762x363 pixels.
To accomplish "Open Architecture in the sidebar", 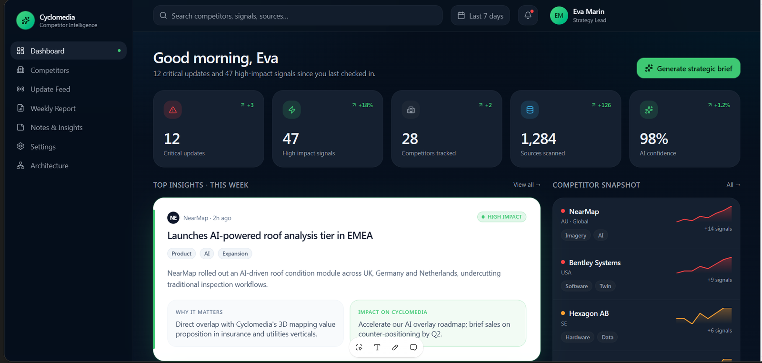I will [69, 165].
